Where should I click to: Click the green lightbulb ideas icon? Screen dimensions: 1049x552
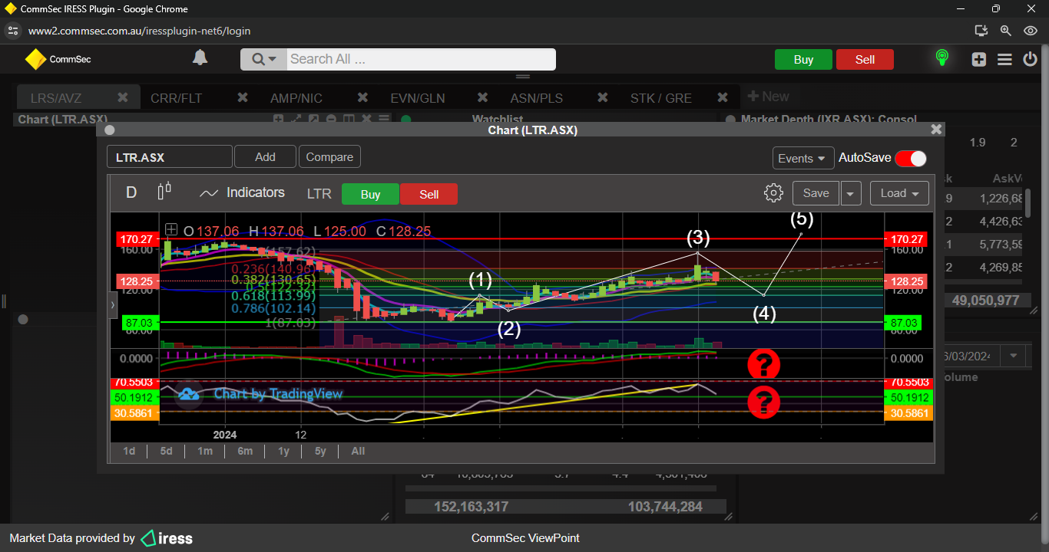pos(941,58)
